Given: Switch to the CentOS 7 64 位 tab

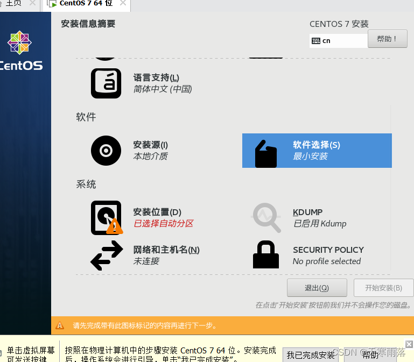Looking at the screenshot, I should click(x=86, y=3).
